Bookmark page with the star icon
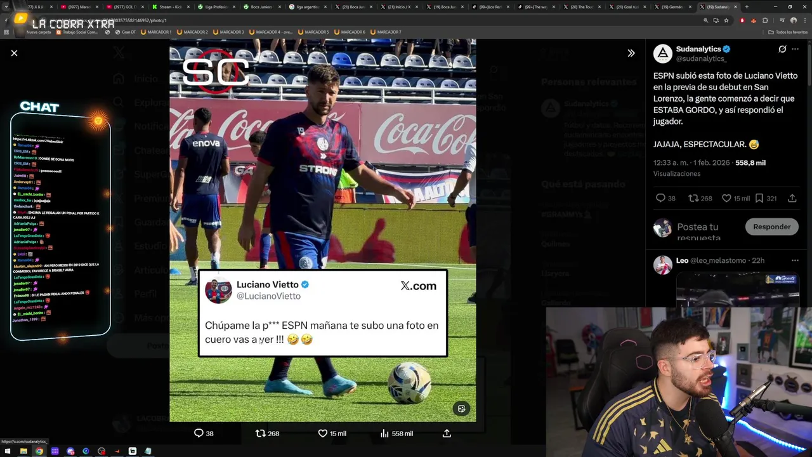Image resolution: width=812 pixels, height=457 pixels. [x=726, y=20]
